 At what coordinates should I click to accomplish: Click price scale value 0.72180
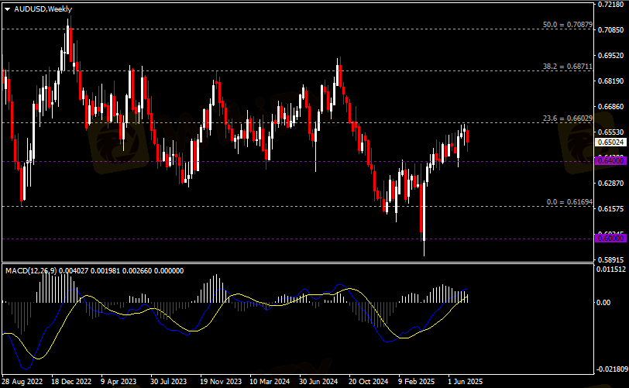click(611, 5)
